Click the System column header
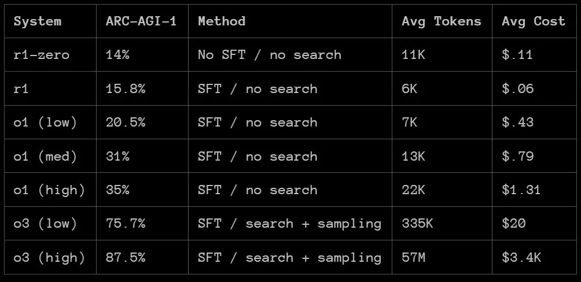 pos(38,21)
